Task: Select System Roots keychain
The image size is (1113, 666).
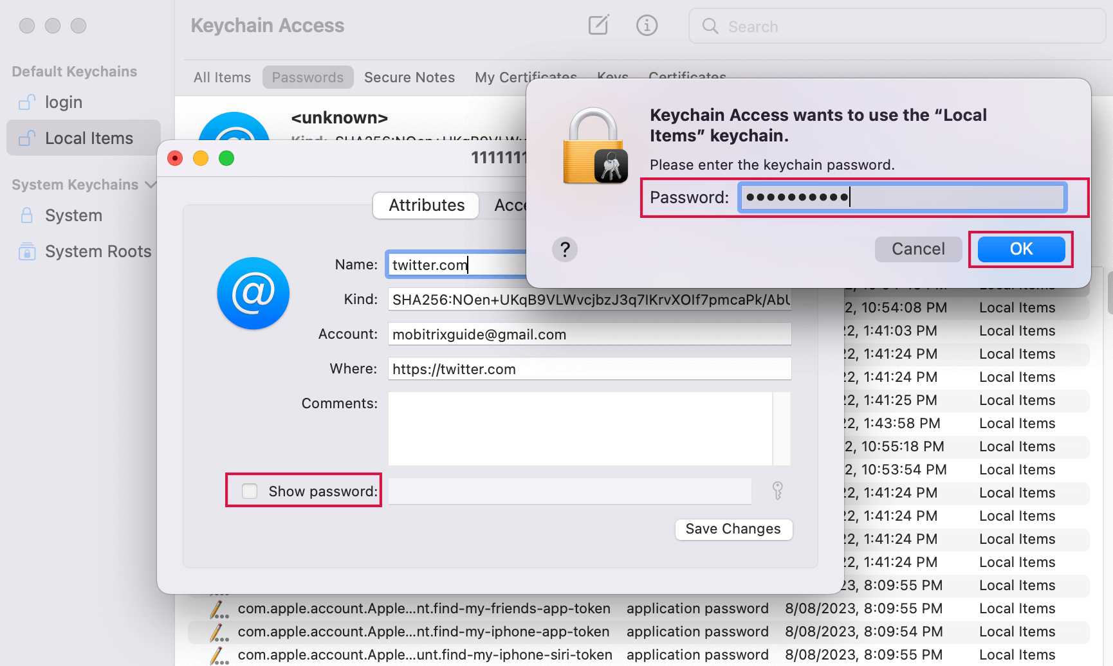Action: tap(84, 251)
